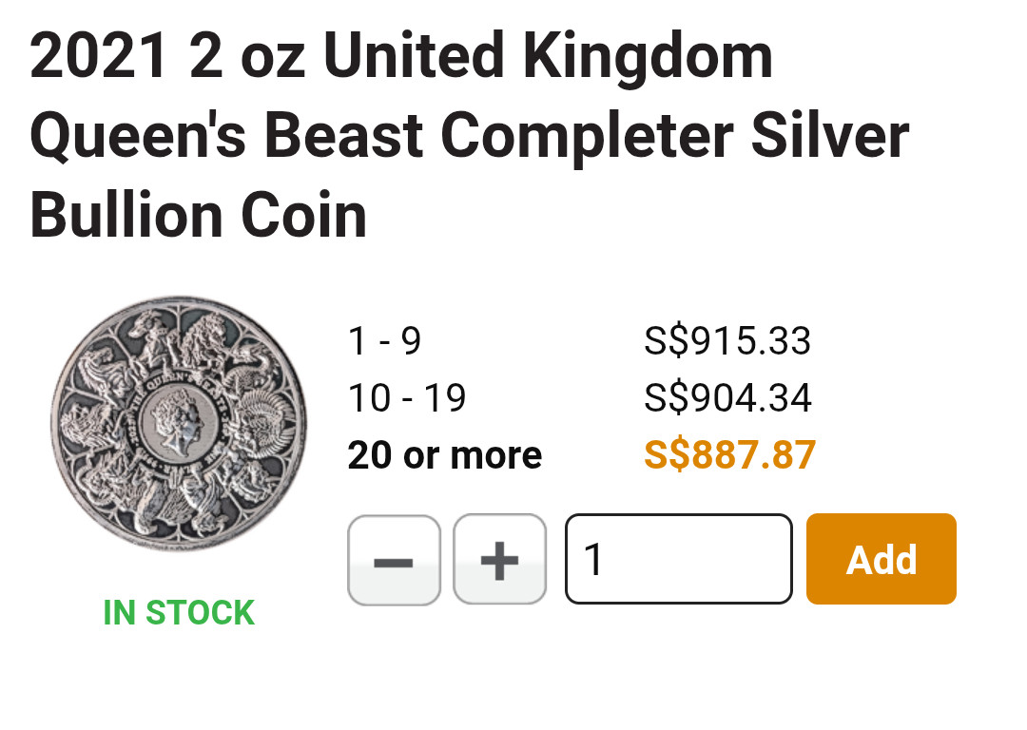Click "Bullion Coin" in the title
Screen dimensions: 1027x730
(199, 215)
